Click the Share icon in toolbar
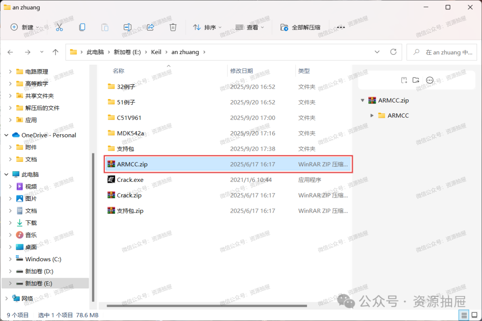 (150, 27)
